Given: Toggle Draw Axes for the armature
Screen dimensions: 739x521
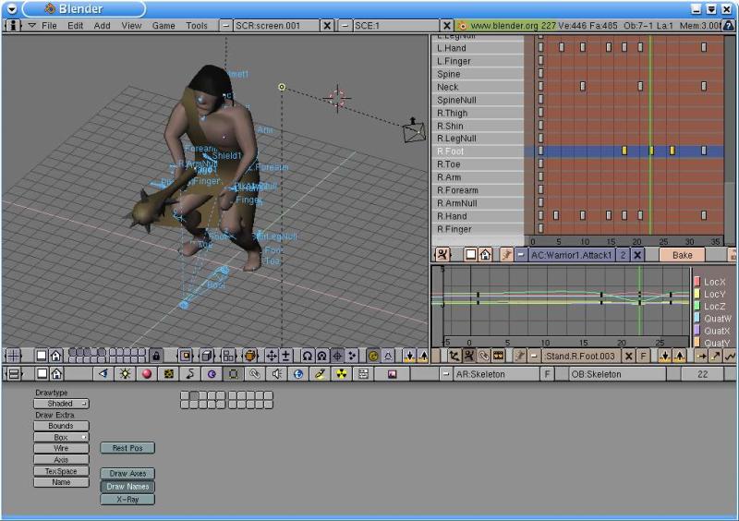Looking at the screenshot, I should coord(127,474).
